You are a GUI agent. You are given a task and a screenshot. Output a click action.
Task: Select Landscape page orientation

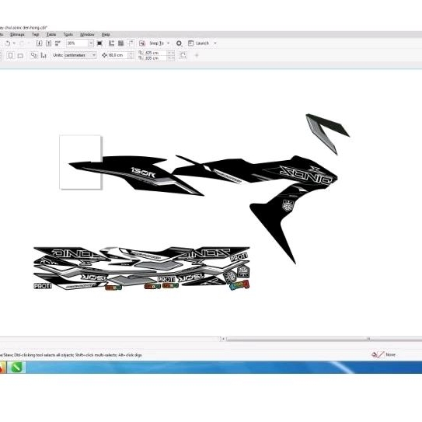coord(20,55)
